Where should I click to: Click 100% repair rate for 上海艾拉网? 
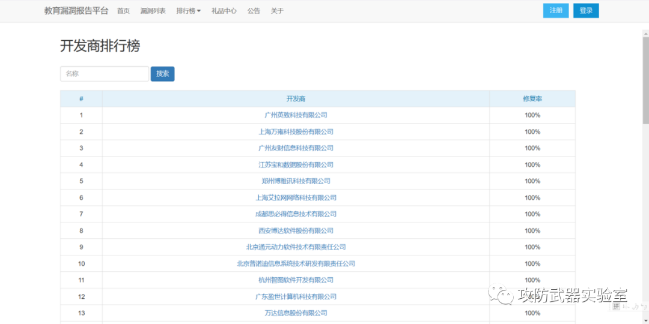point(532,197)
